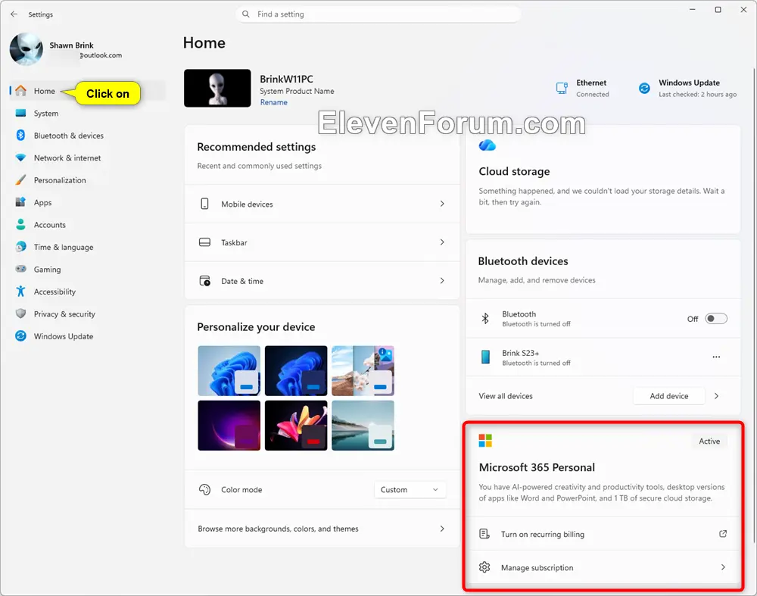This screenshot has width=757, height=596.
Task: Open the Personalization page
Action: point(87,180)
